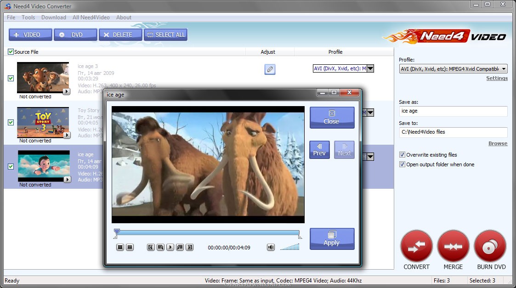The height and width of the screenshot is (288, 516).
Task: Open the Tools menu
Action: click(28, 17)
